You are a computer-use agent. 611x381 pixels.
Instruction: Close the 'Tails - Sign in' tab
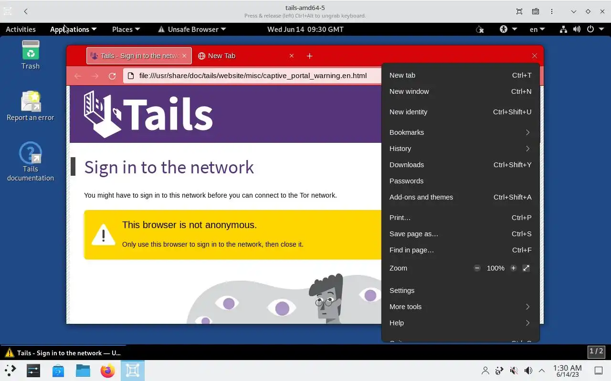pyautogui.click(x=184, y=56)
